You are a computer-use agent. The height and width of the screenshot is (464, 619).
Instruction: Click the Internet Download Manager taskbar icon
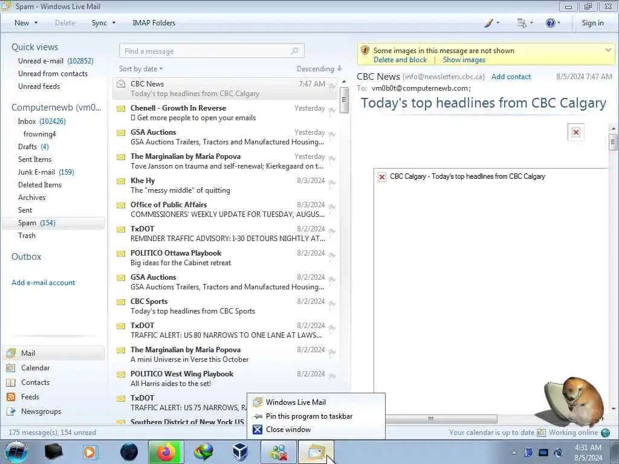(203, 452)
